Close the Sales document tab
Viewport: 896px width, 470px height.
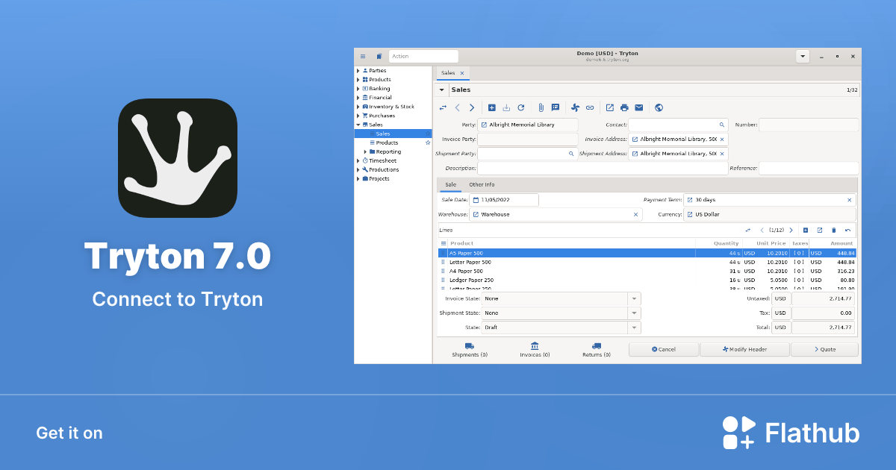(x=462, y=73)
